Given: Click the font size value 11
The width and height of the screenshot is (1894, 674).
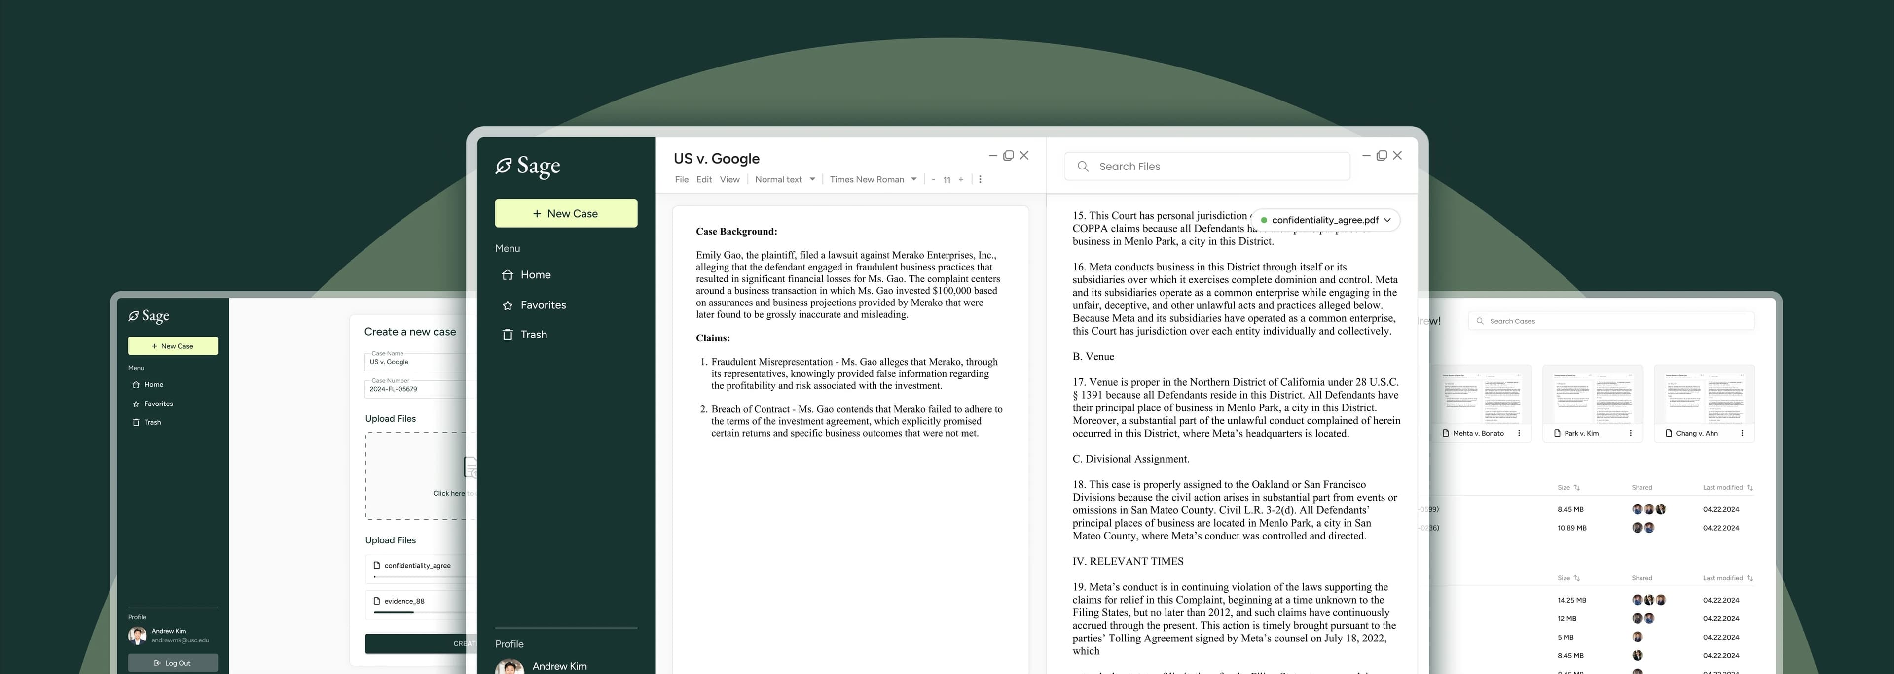Looking at the screenshot, I should (947, 180).
